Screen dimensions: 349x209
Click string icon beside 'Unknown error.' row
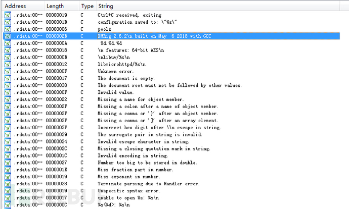click(x=8, y=71)
